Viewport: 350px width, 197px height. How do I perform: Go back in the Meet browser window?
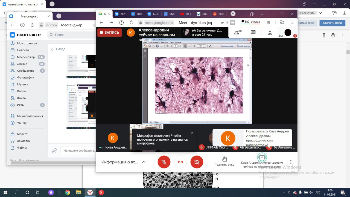point(101,23)
